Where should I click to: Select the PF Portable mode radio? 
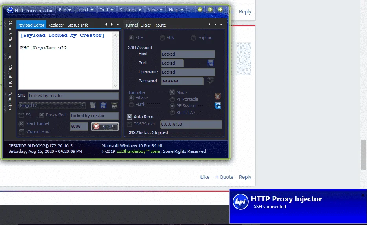(x=172, y=100)
